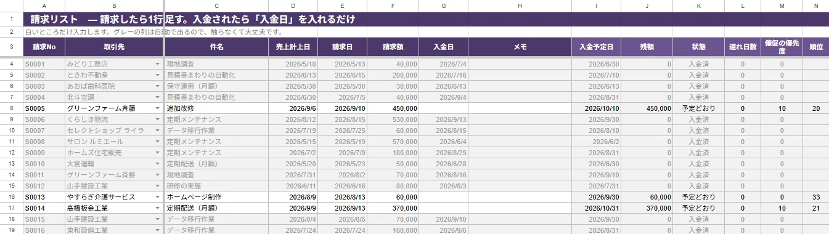This screenshot has width=829, height=234.
Task: Click the 研修の実施 subject cell
Action: point(216,185)
